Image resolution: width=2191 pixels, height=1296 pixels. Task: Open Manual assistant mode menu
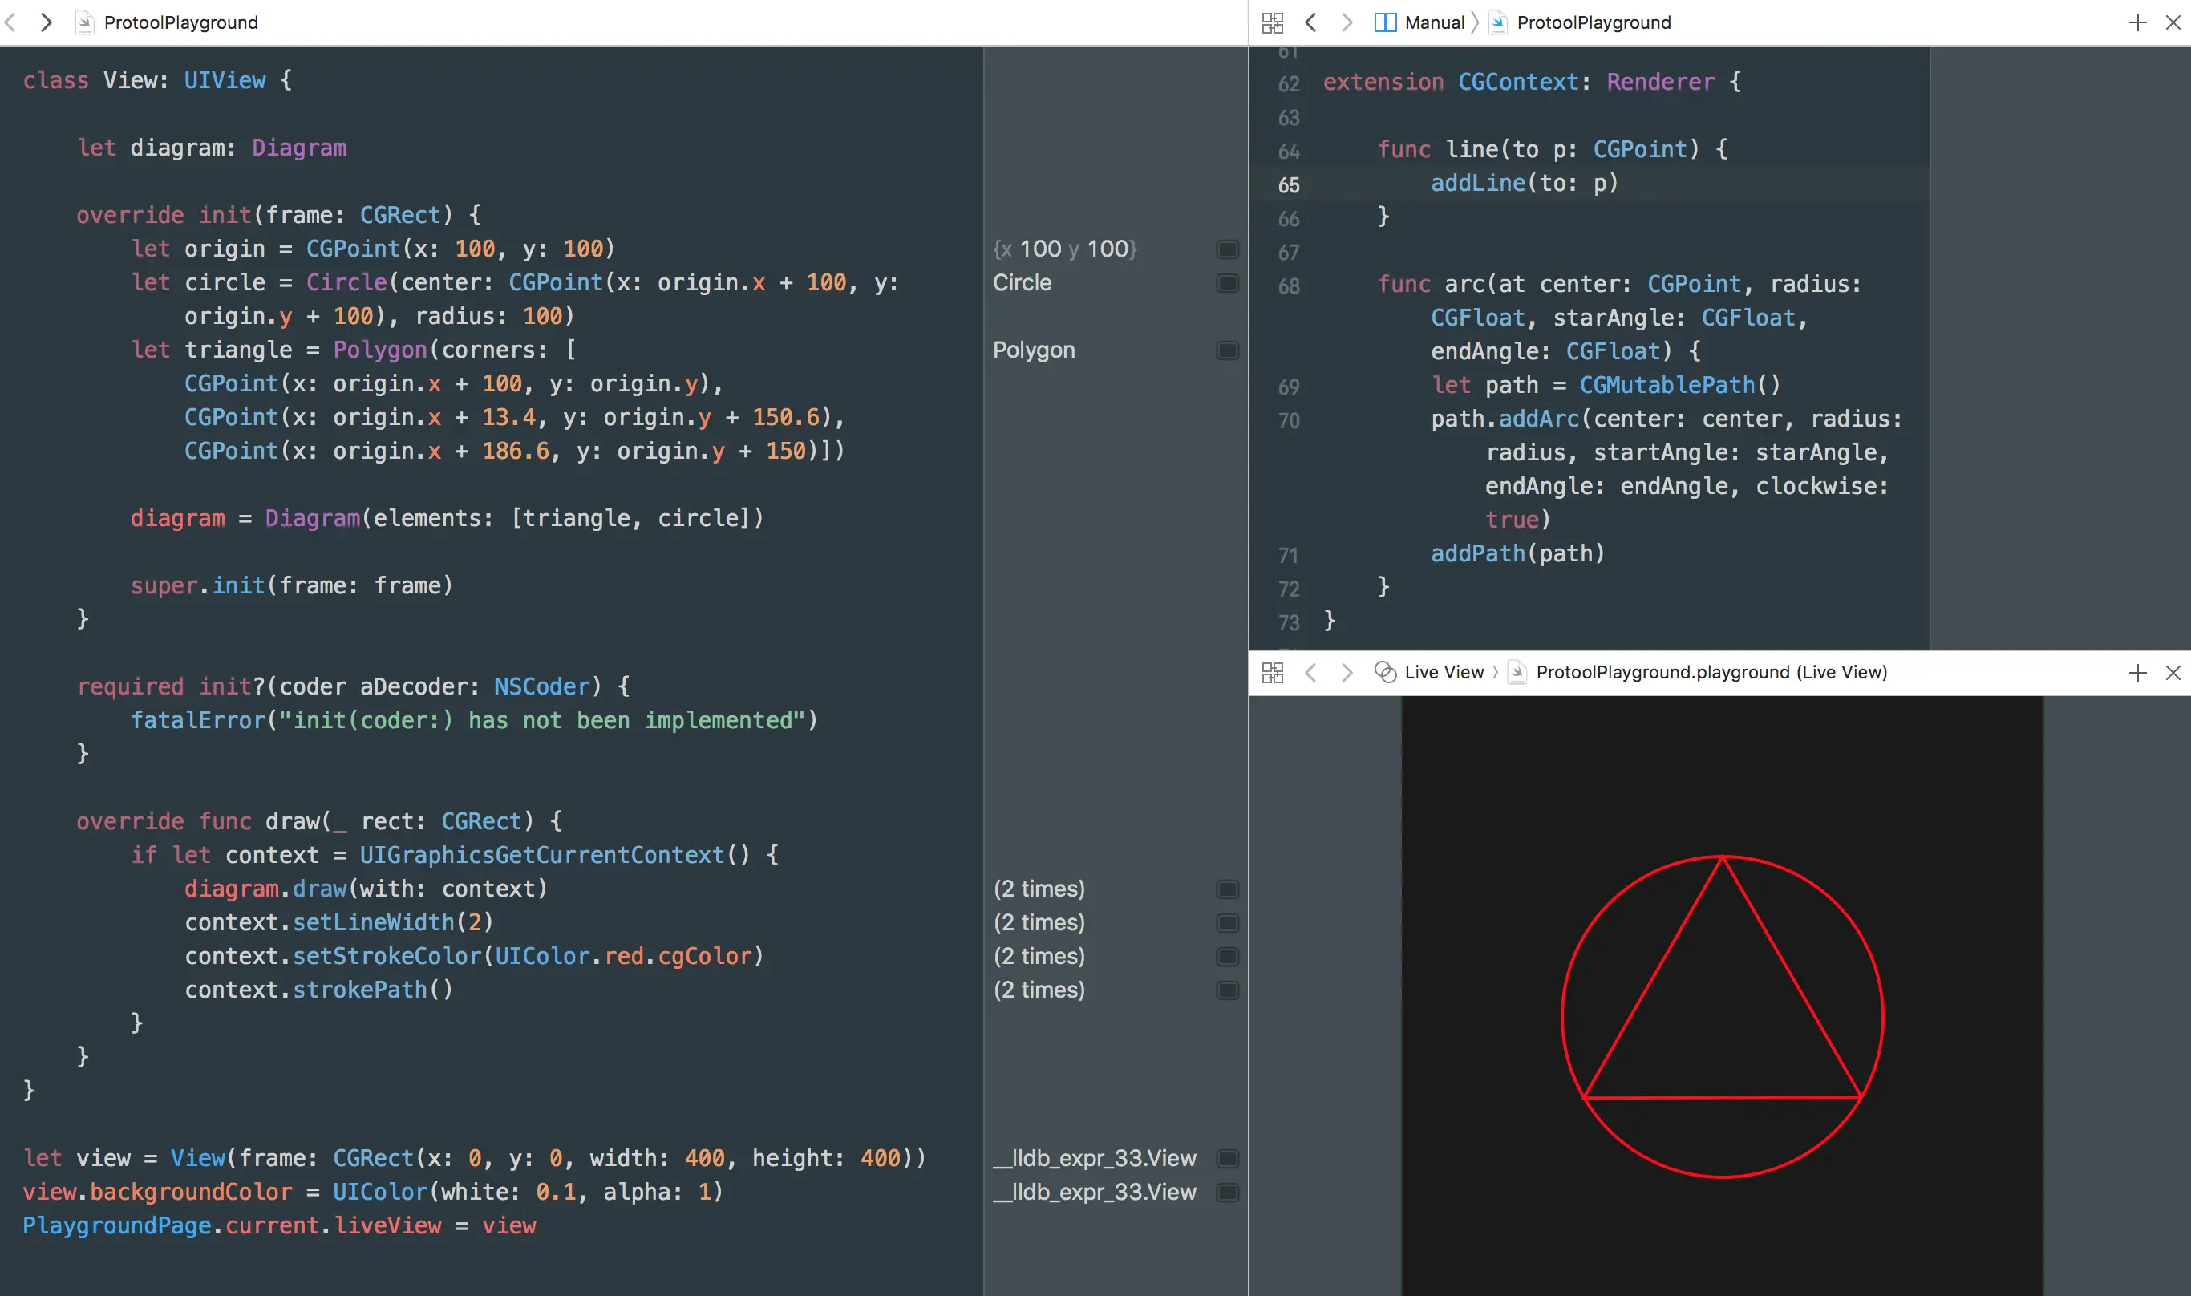coord(1419,22)
